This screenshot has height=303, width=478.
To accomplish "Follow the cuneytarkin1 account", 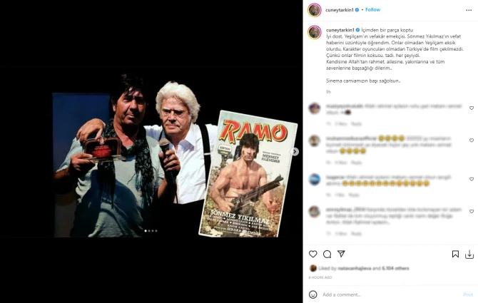I will [x=372, y=10].
